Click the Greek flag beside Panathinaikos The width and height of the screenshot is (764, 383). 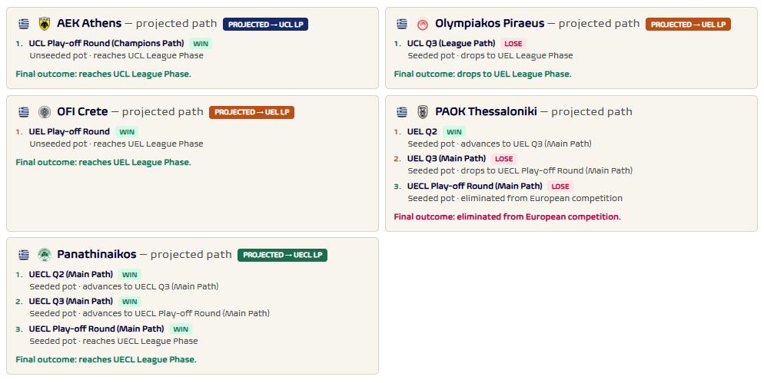pos(23,255)
